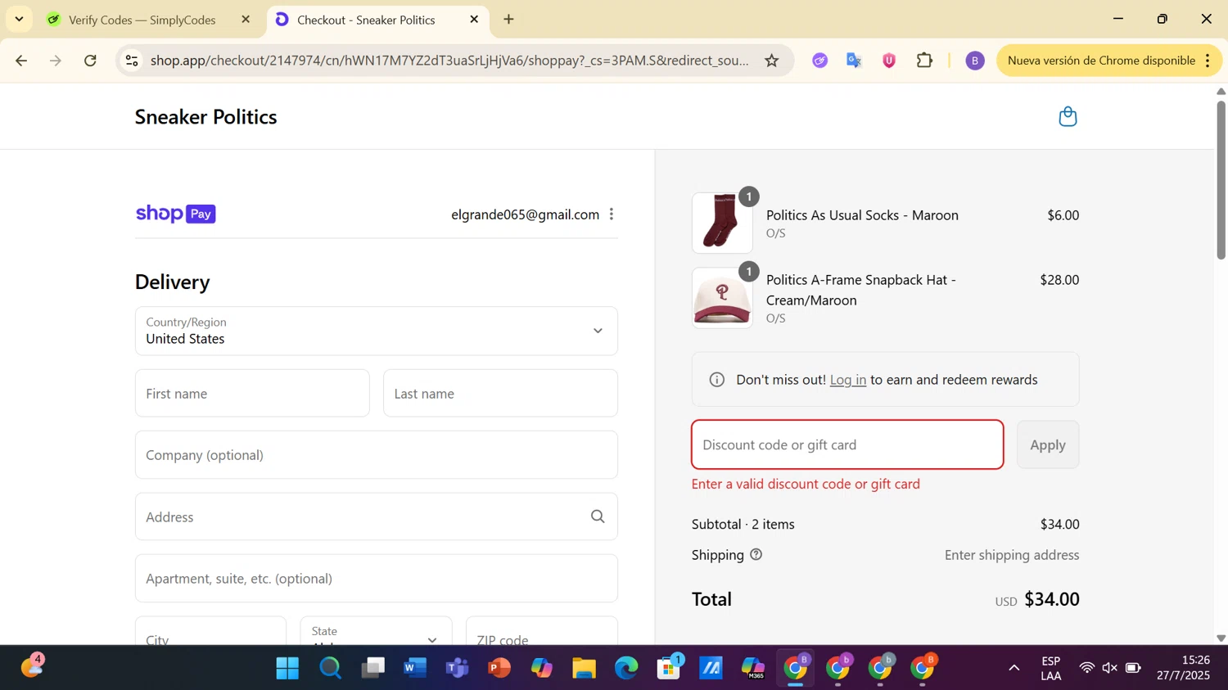
Task: Show hidden system tray icons
Action: (1014, 669)
